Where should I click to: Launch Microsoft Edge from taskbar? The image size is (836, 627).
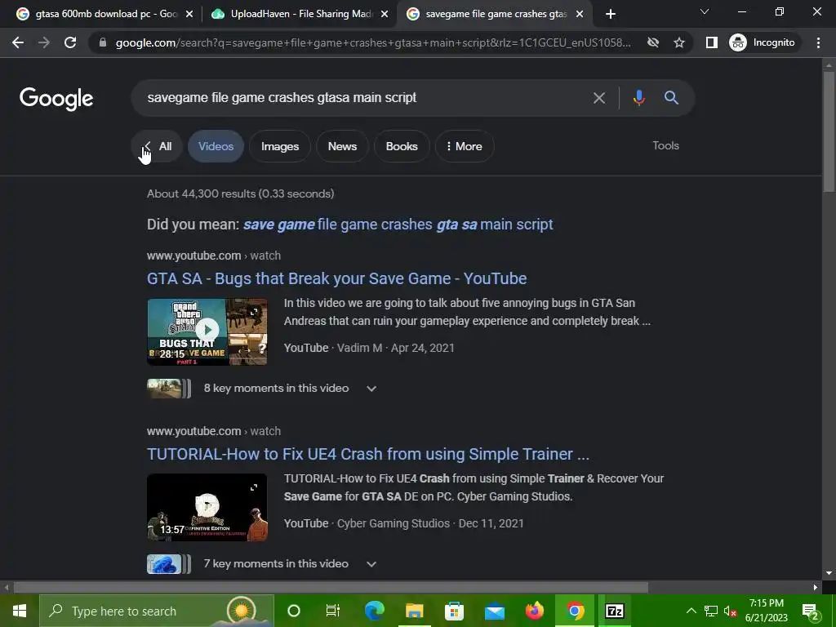374,611
